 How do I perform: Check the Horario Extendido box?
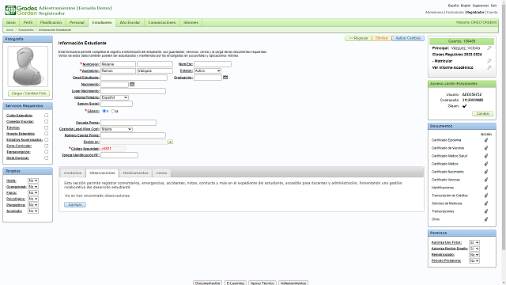click(46, 134)
